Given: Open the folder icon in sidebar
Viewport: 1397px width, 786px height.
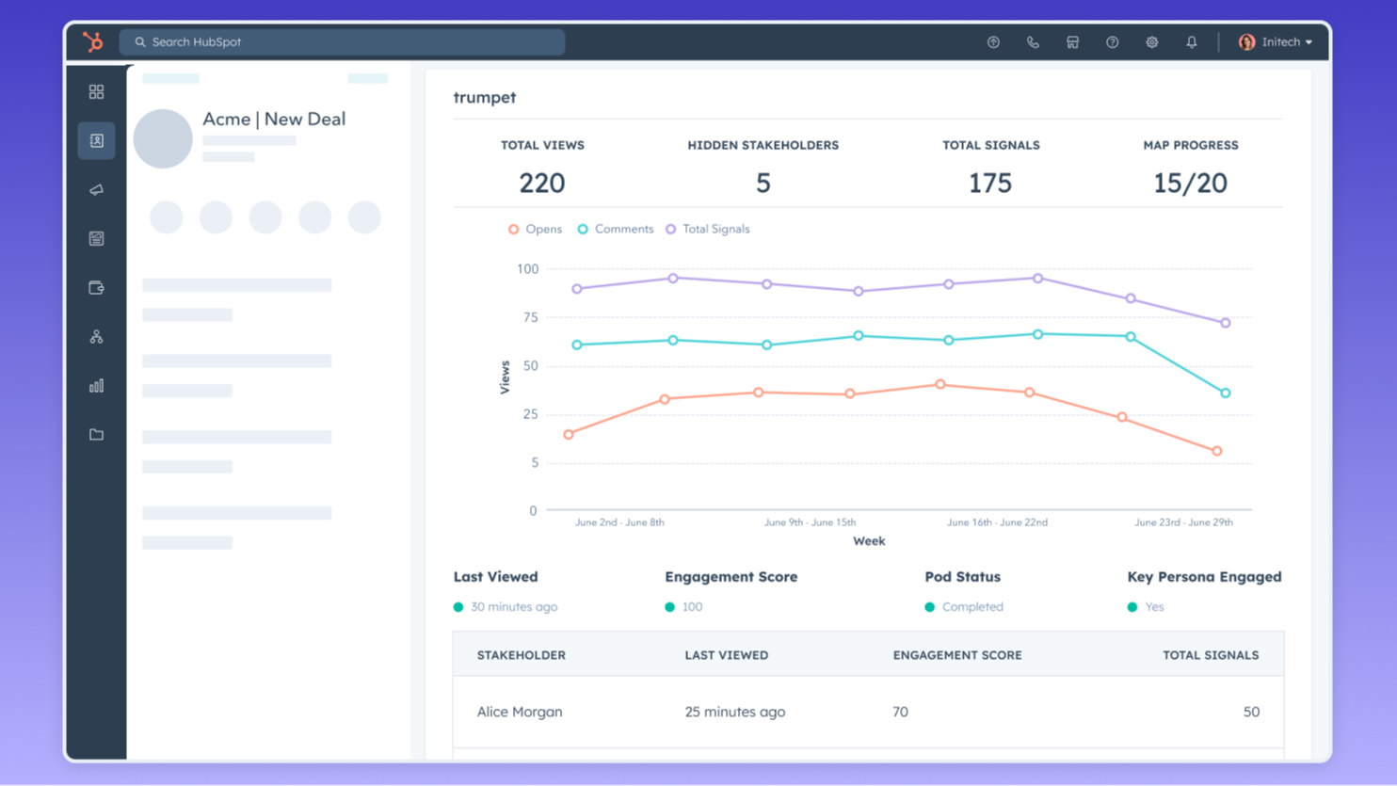Looking at the screenshot, I should point(96,435).
